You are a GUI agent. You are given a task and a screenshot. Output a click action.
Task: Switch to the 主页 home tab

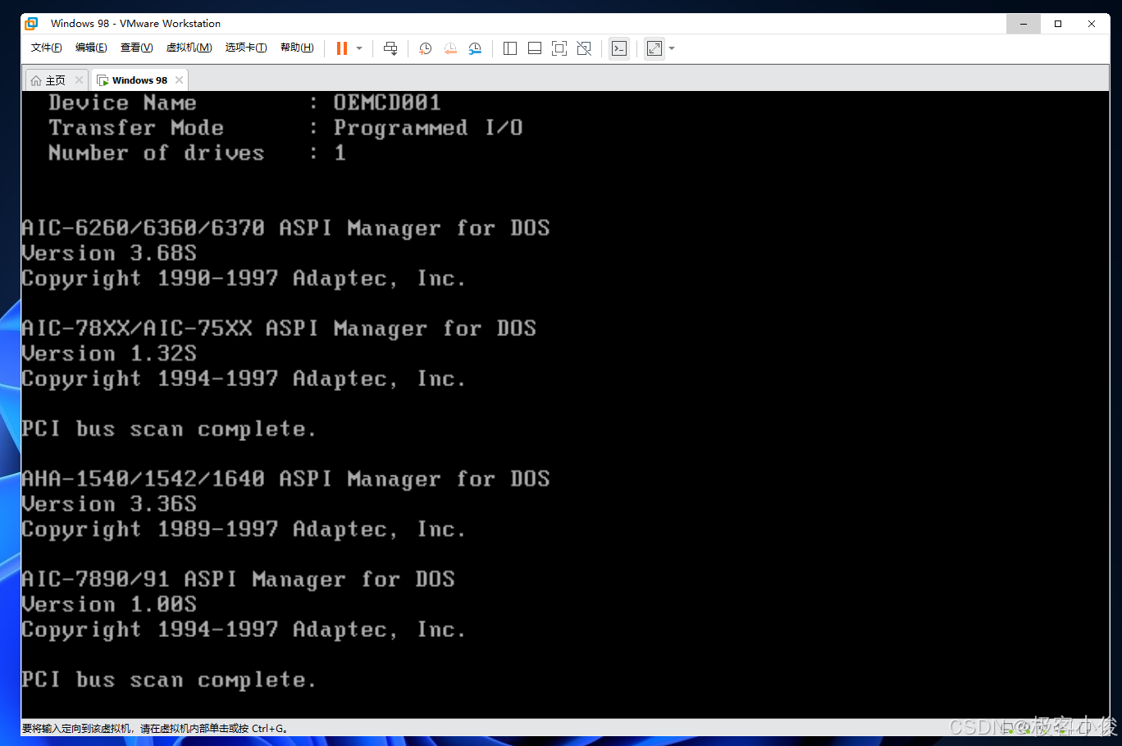tap(56, 80)
